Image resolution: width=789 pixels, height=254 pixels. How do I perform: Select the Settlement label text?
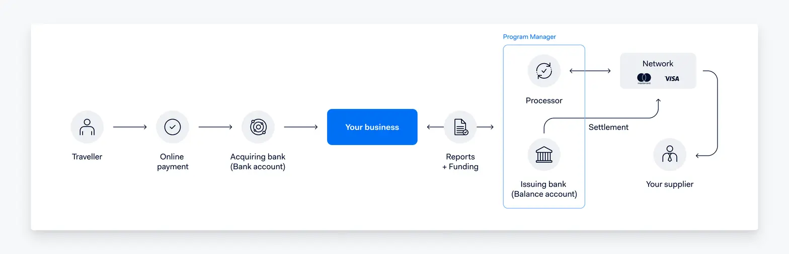(608, 128)
